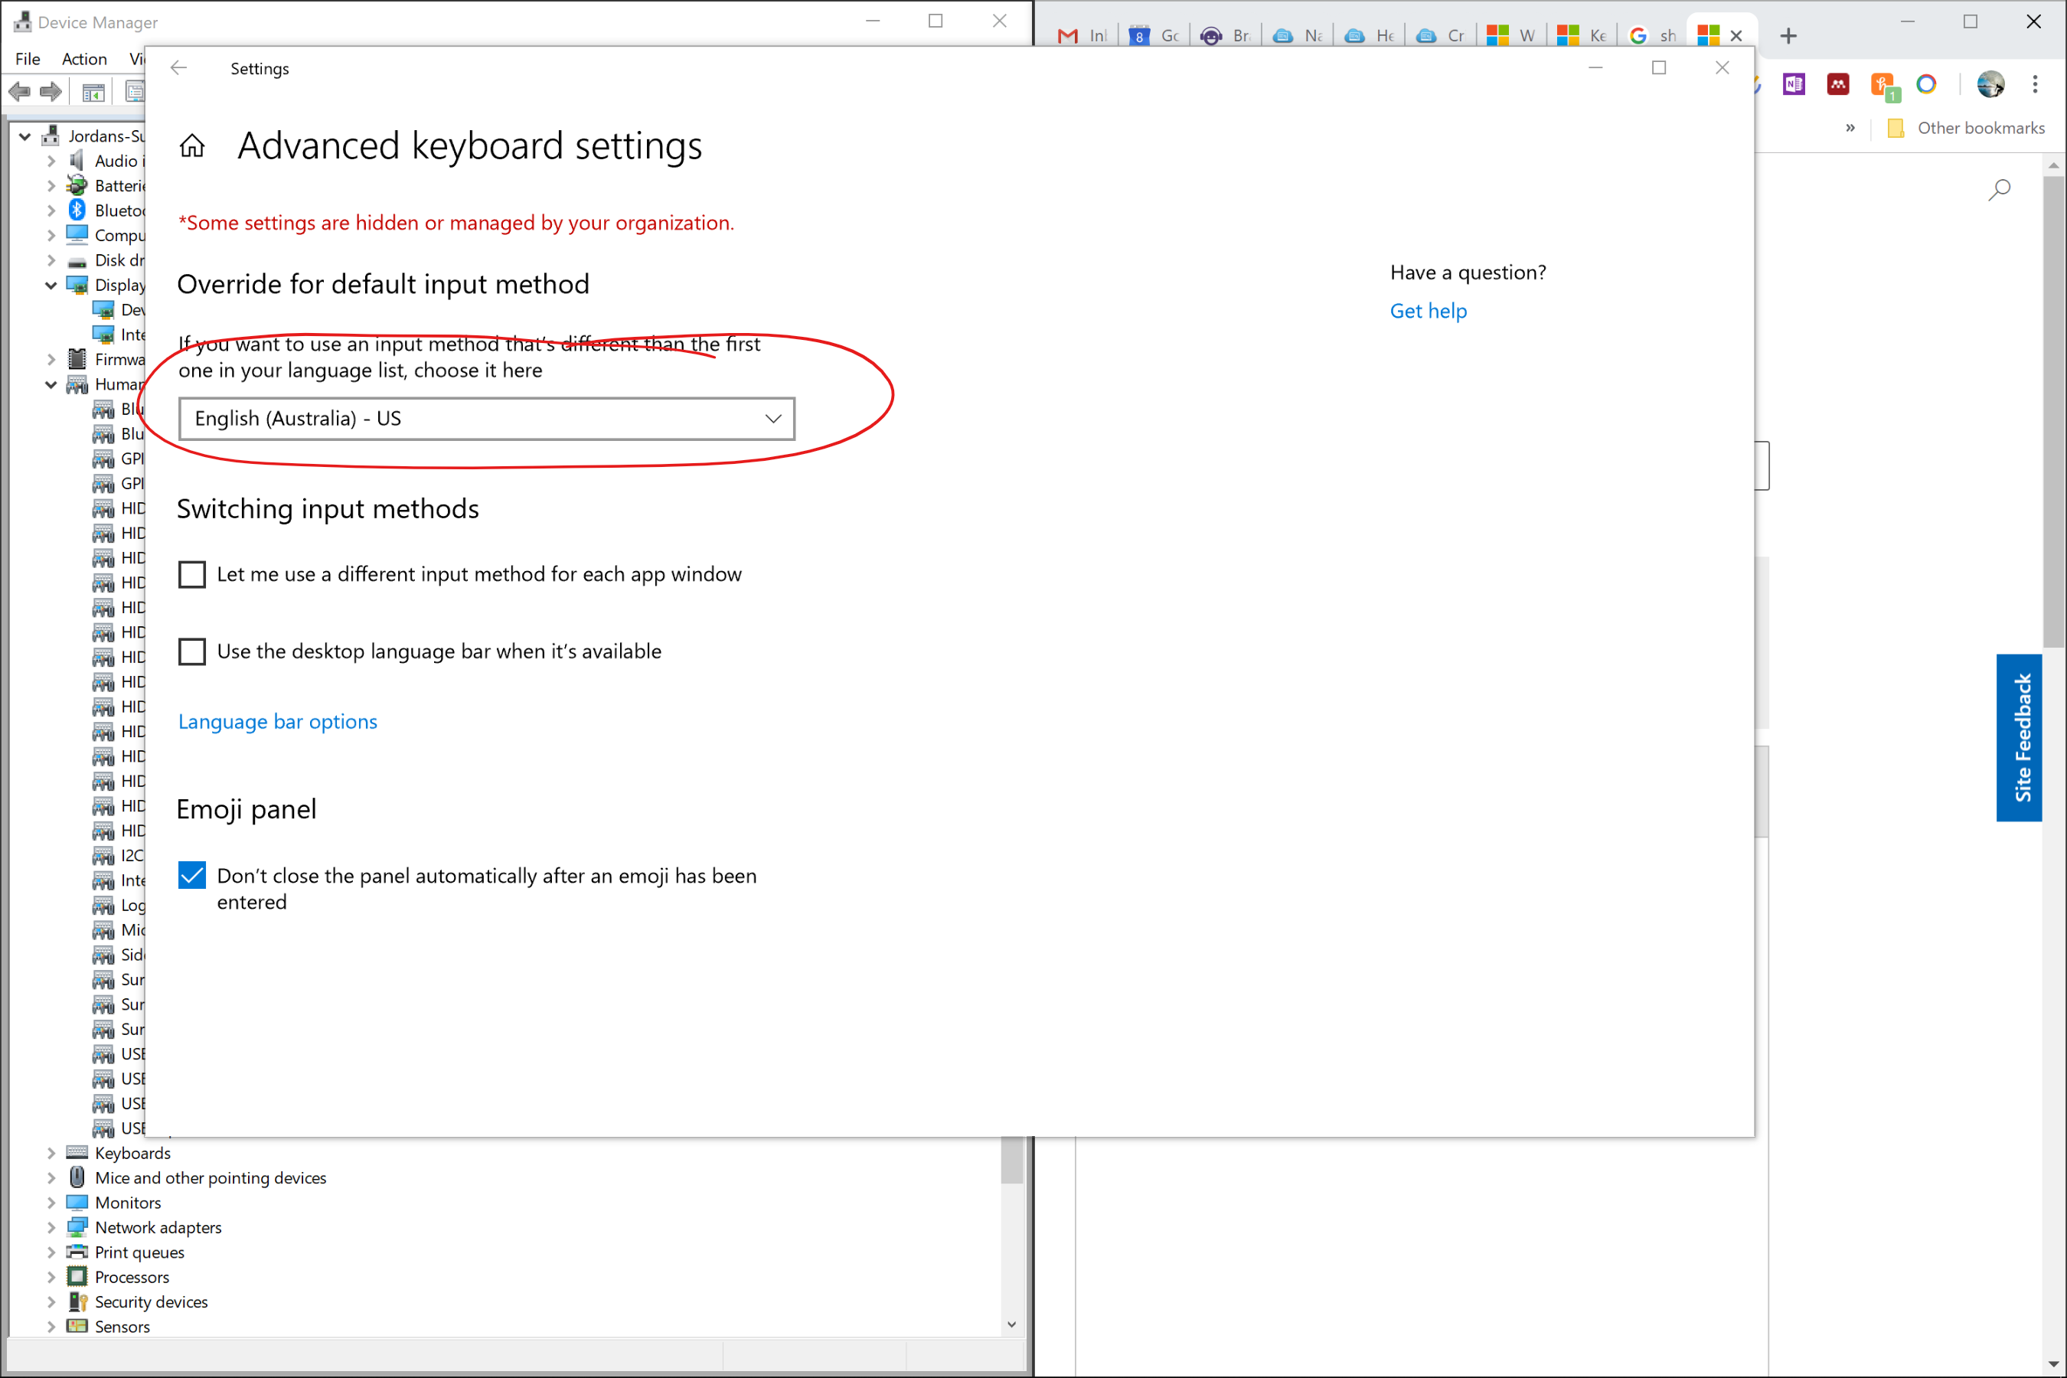2067x1378 pixels.
Task: Open English (Australia) - US input dropdown
Action: [486, 420]
